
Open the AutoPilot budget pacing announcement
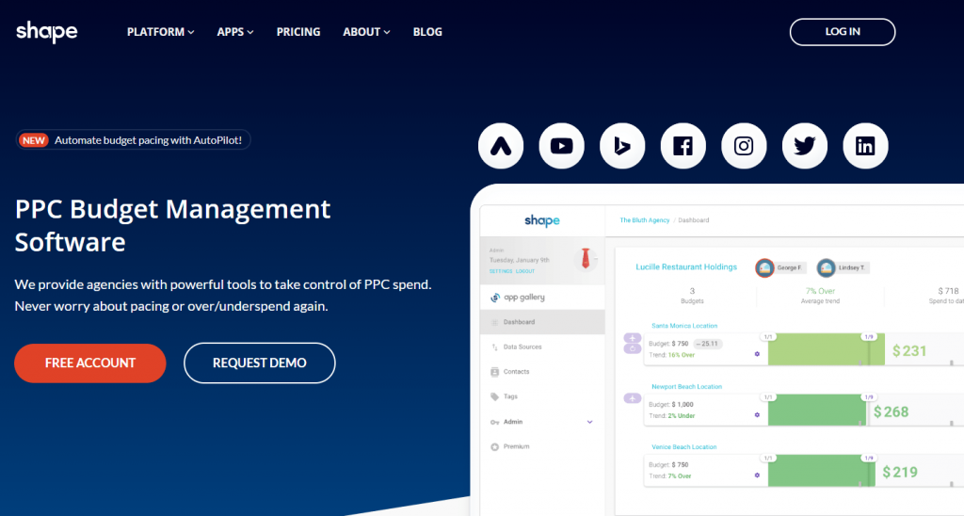[133, 140]
